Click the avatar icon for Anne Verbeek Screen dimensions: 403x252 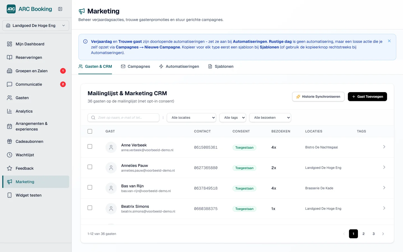tap(111, 147)
